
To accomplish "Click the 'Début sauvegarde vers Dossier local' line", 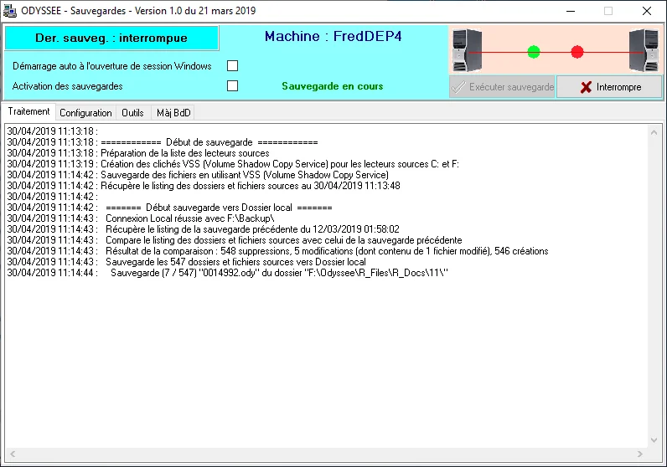I will point(170,208).
